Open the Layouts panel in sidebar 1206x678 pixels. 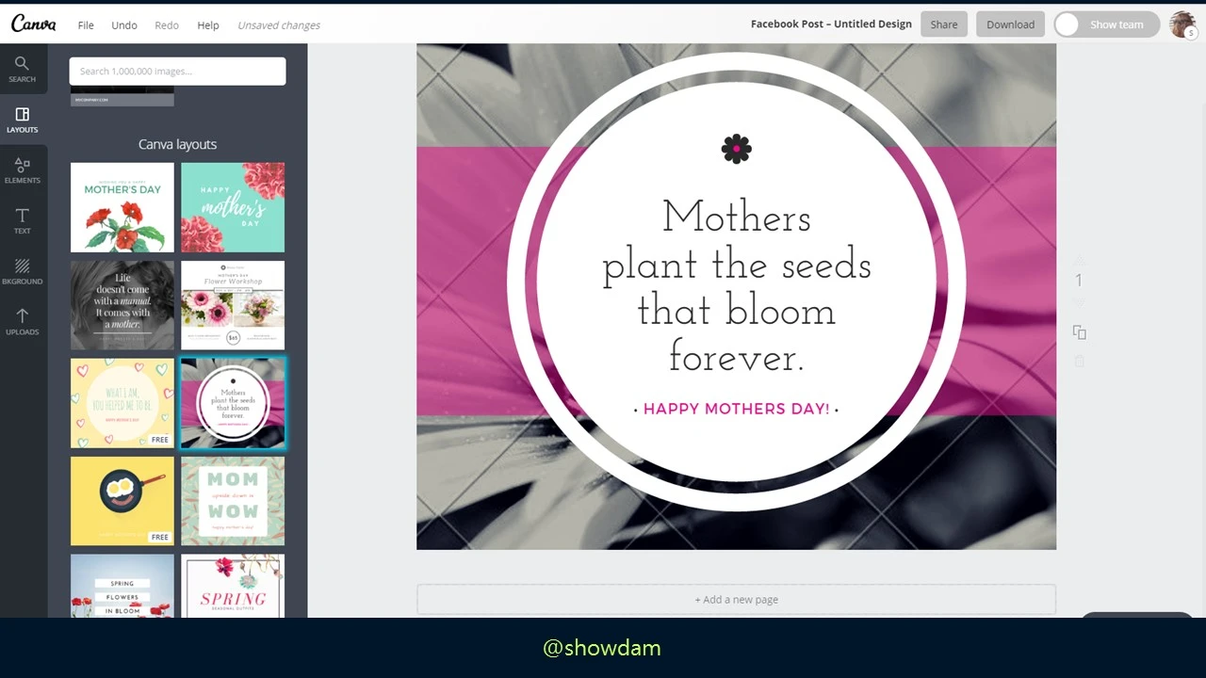pos(23,120)
